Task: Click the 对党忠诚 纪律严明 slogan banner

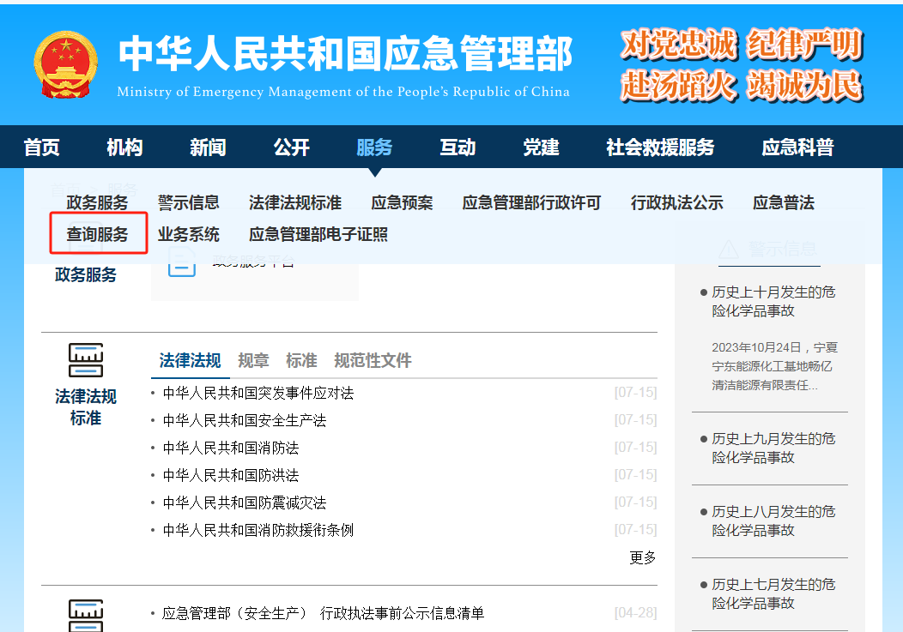Action: click(742, 65)
